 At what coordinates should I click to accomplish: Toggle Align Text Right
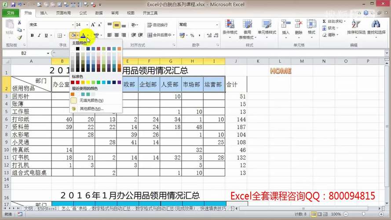click(x=124, y=35)
